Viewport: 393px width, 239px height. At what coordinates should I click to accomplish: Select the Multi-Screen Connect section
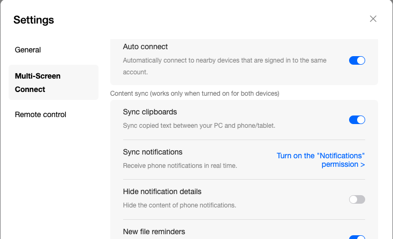coord(54,82)
